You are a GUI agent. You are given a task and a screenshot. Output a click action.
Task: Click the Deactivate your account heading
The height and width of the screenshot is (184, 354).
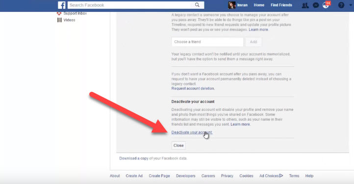(x=193, y=102)
